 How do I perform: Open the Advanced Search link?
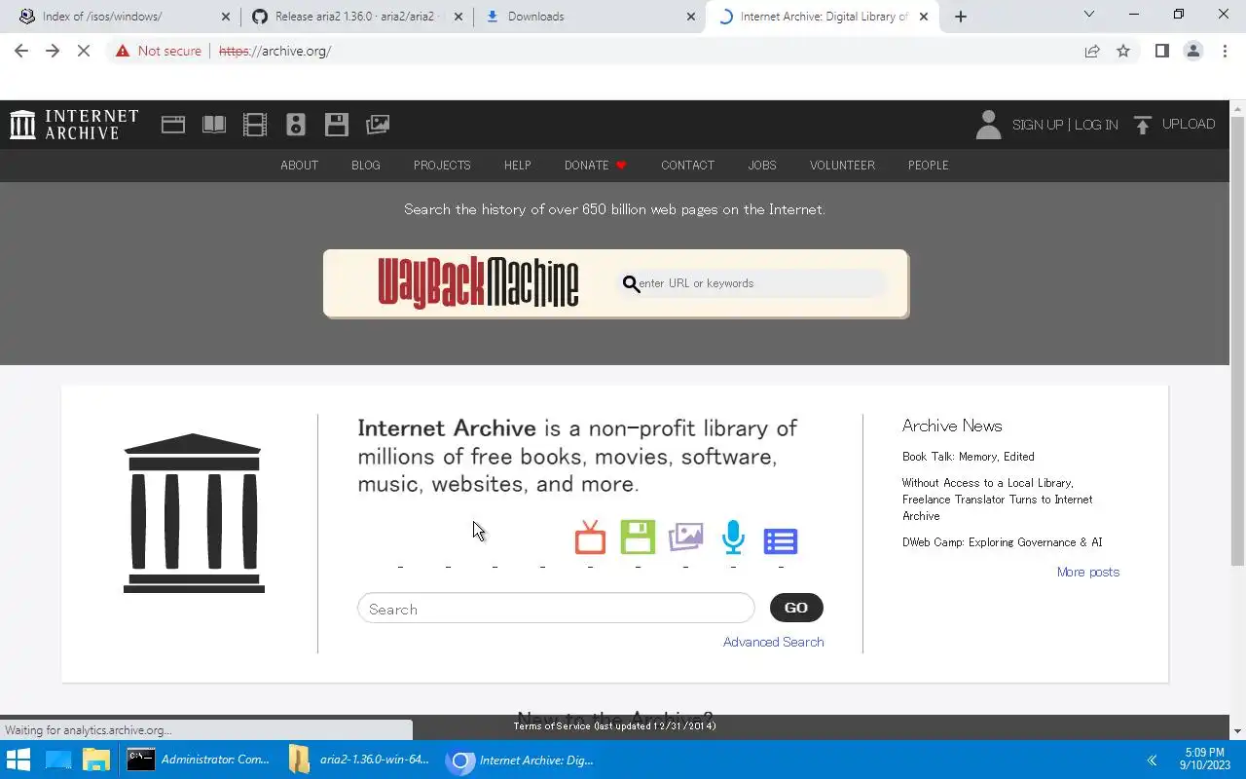pyautogui.click(x=773, y=642)
